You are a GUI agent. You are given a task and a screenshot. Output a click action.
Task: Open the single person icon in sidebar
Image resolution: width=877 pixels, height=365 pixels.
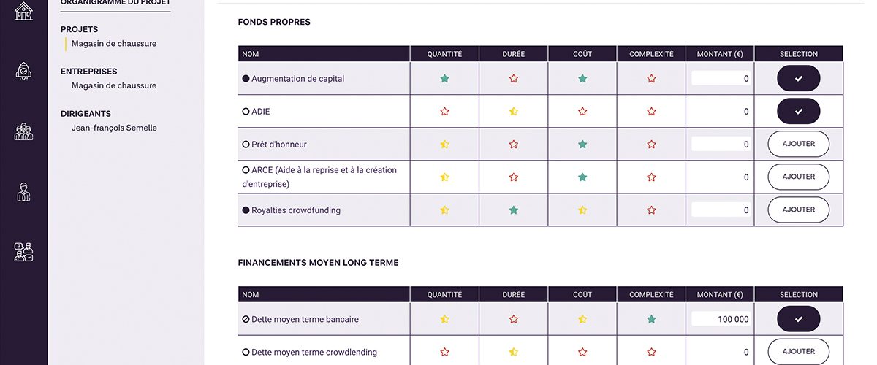pyautogui.click(x=24, y=192)
